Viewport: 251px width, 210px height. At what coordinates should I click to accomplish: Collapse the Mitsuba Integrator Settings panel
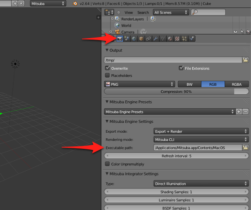point(107,173)
